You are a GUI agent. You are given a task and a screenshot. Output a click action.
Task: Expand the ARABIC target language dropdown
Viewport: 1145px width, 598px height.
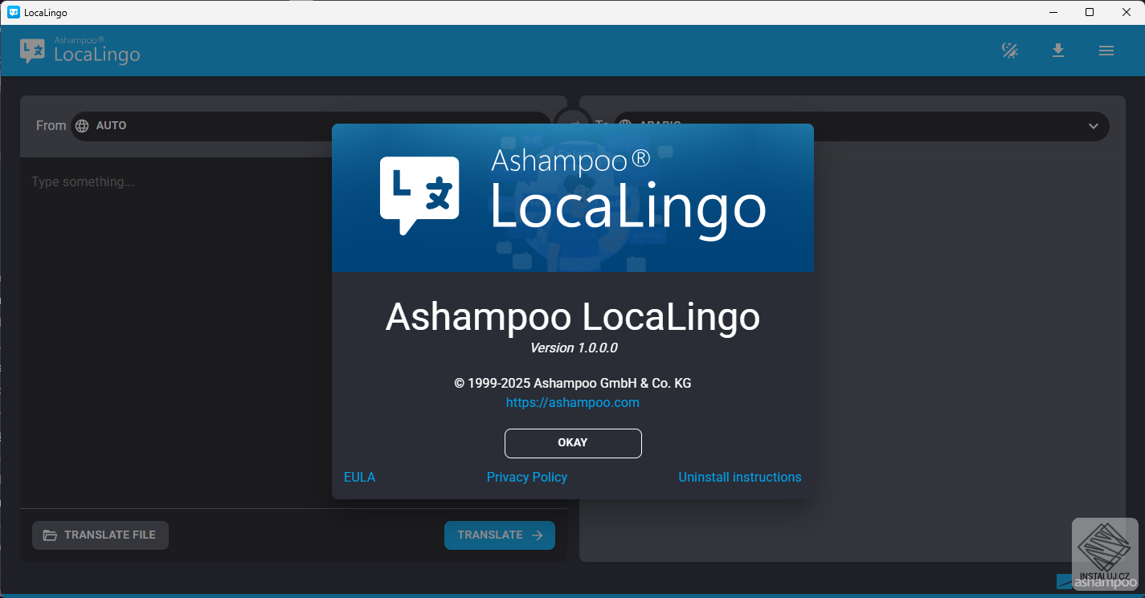click(1094, 126)
